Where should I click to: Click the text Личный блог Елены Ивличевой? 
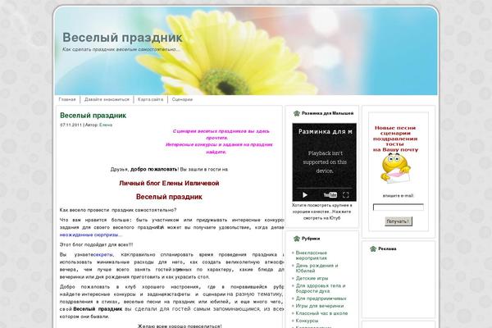(169, 184)
